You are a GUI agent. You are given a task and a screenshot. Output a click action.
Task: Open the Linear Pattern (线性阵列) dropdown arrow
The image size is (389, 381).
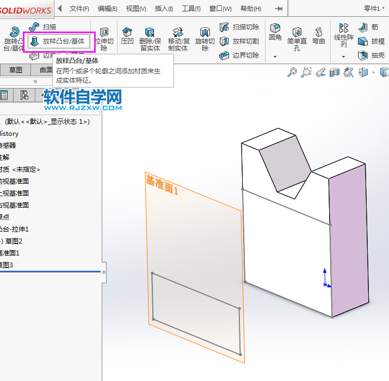click(x=343, y=57)
